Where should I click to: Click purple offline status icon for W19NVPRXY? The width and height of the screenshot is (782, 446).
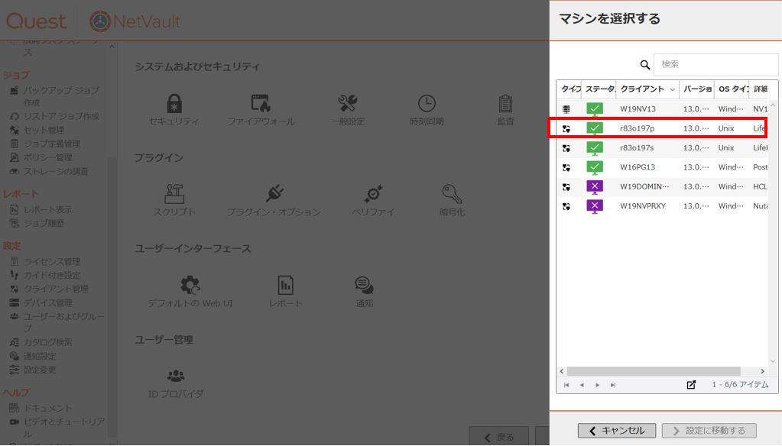tap(595, 206)
